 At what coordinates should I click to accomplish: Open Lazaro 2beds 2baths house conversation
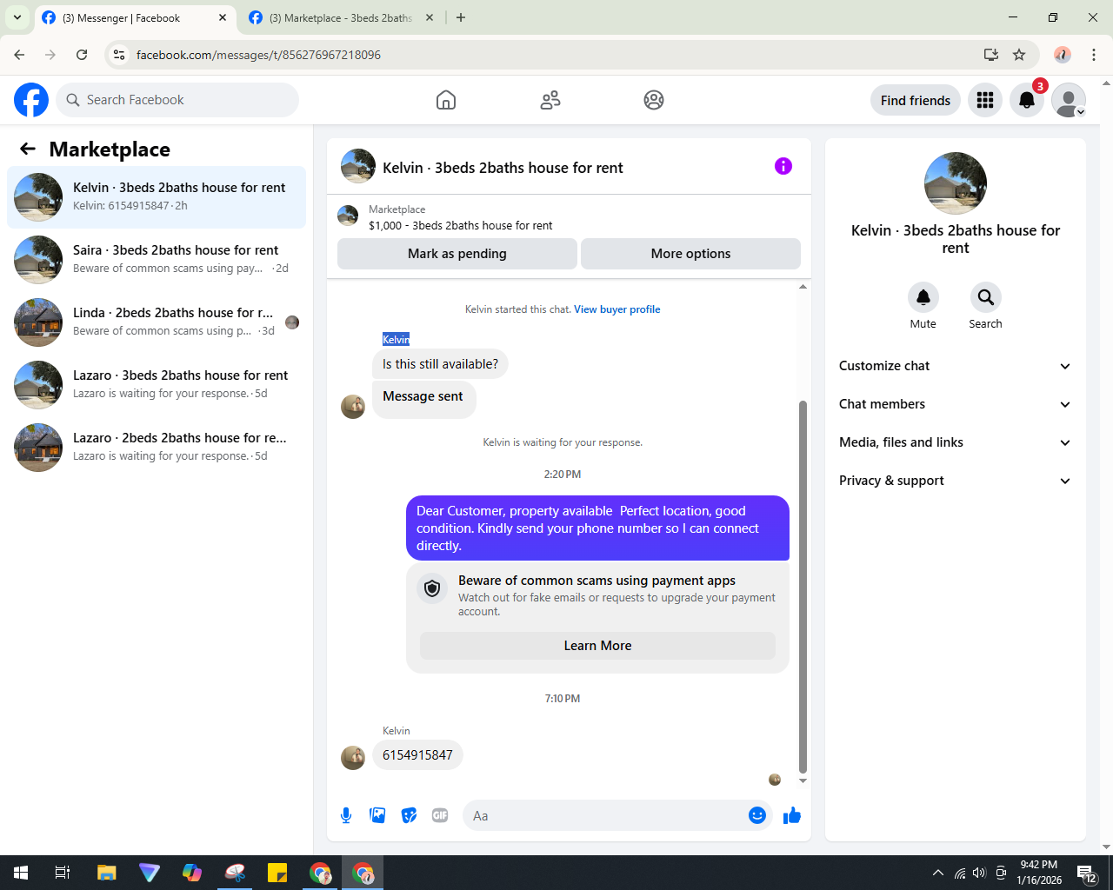[157, 448]
